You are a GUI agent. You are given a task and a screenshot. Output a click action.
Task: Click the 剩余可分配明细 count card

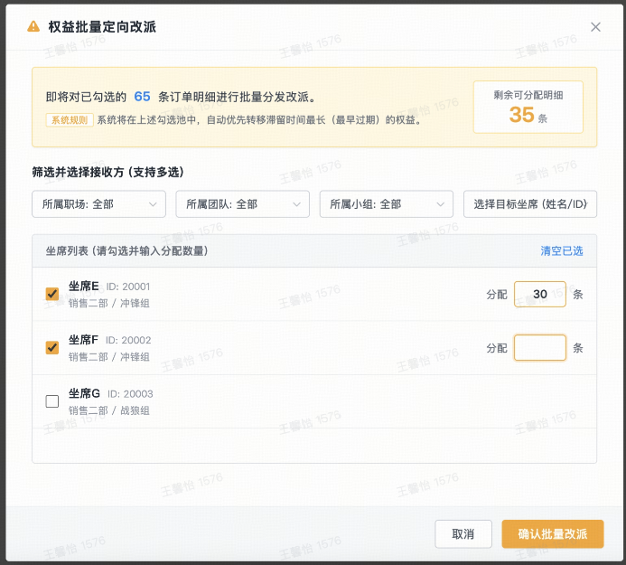click(528, 107)
